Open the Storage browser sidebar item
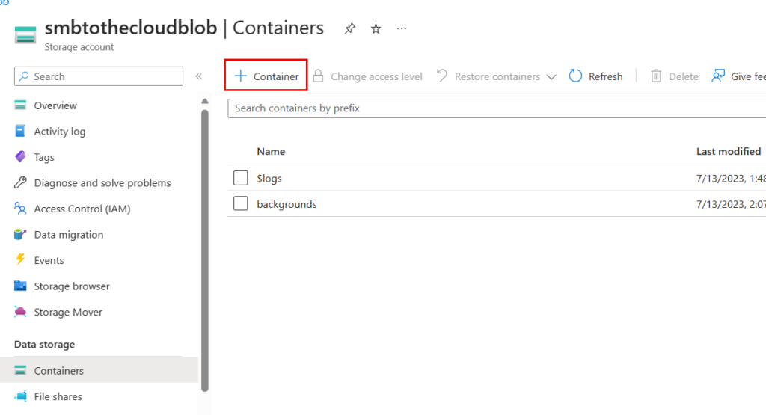The height and width of the screenshot is (415, 766). click(x=71, y=286)
